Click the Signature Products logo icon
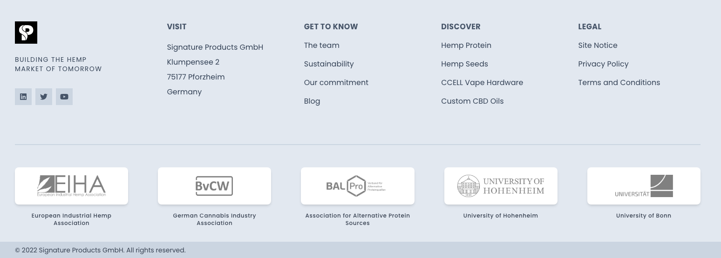Viewport: 721px width, 258px height. (26, 33)
